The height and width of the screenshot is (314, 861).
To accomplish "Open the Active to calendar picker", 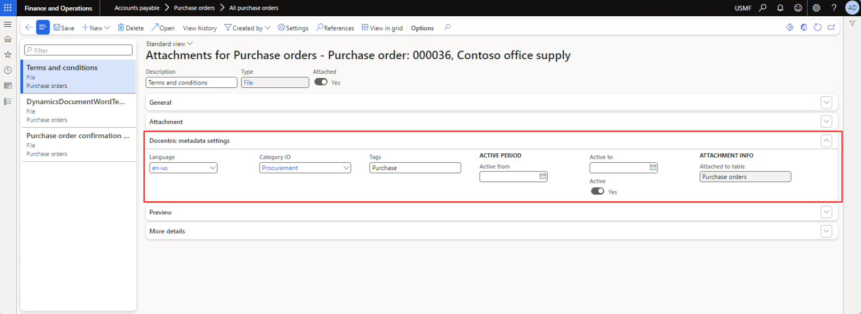I will click(x=652, y=167).
